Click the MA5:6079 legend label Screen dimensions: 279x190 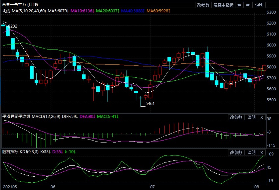(x=58, y=11)
